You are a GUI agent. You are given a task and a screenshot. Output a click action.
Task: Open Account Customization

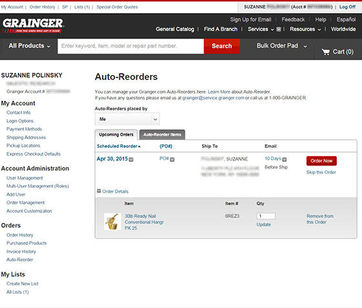click(x=29, y=211)
